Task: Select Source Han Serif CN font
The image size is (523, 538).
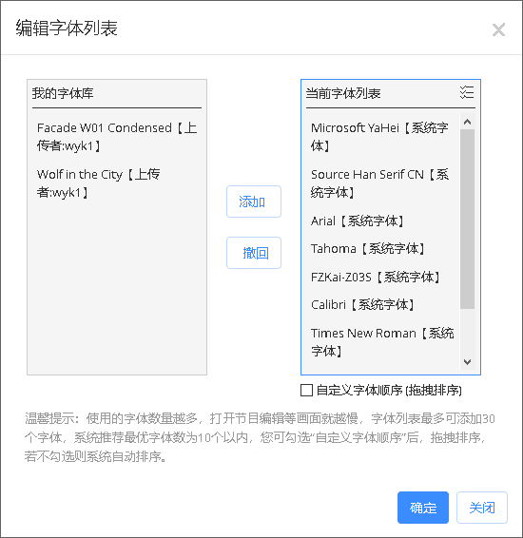Action: (x=382, y=183)
